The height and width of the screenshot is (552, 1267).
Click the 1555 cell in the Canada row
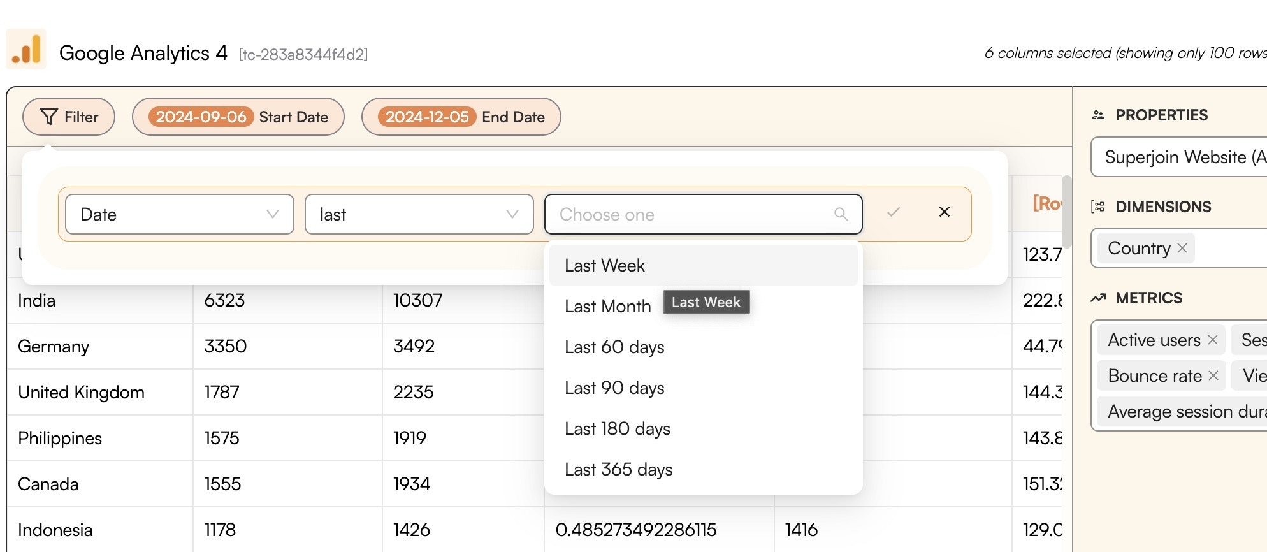(287, 484)
